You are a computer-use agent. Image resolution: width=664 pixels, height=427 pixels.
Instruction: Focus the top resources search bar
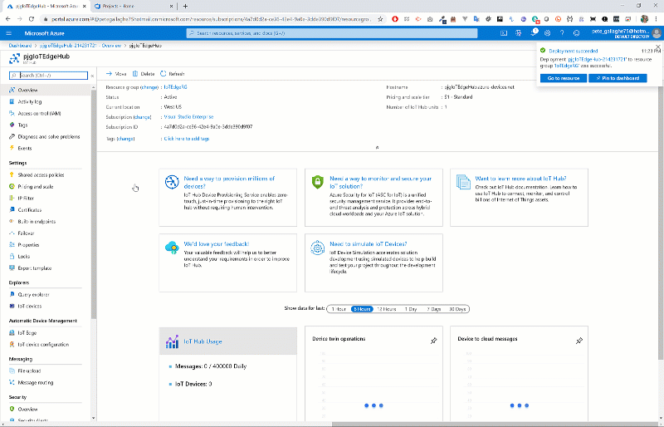[x=331, y=33]
